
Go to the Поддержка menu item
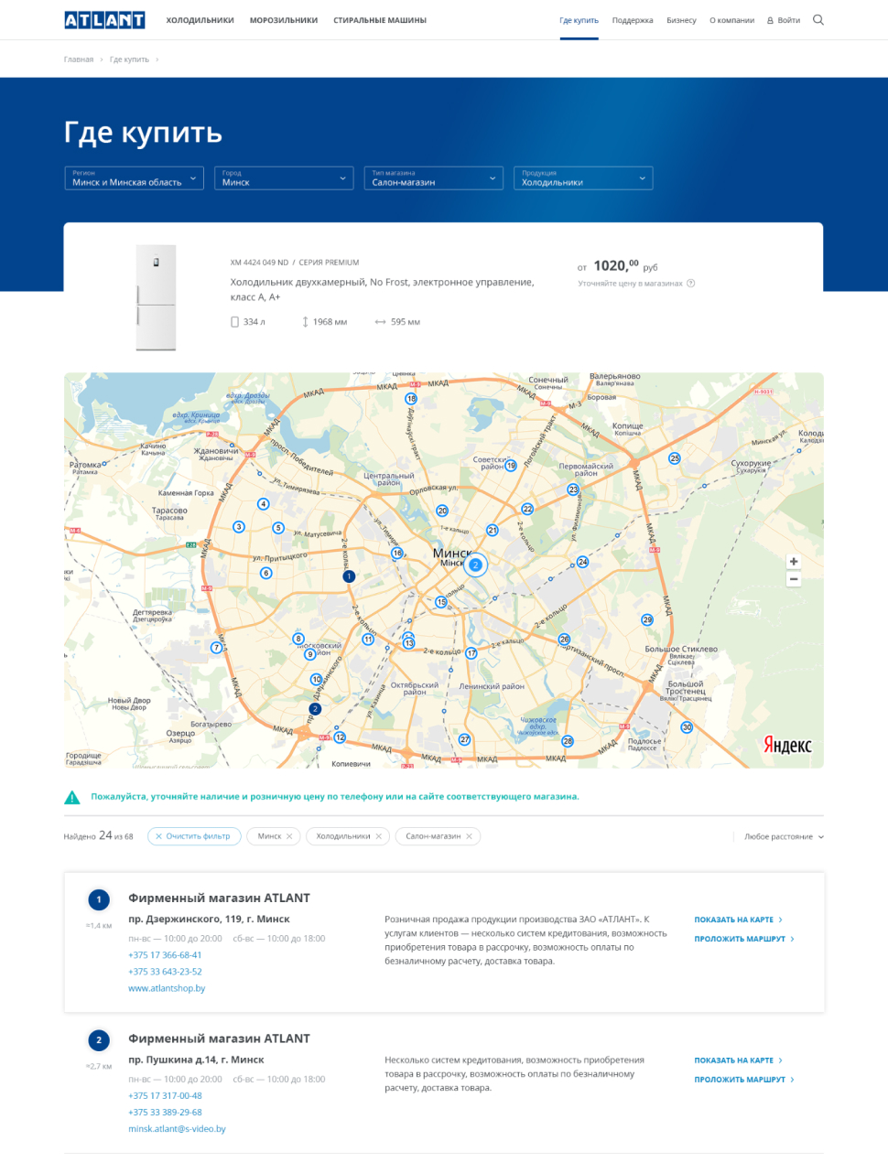pos(633,20)
